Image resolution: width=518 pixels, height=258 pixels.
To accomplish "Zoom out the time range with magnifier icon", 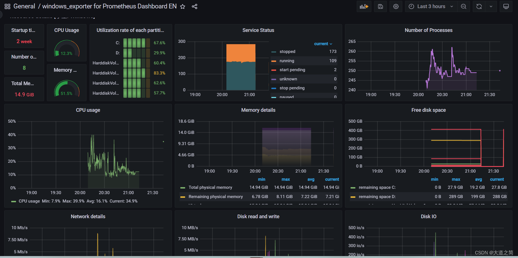I will pos(464,6).
